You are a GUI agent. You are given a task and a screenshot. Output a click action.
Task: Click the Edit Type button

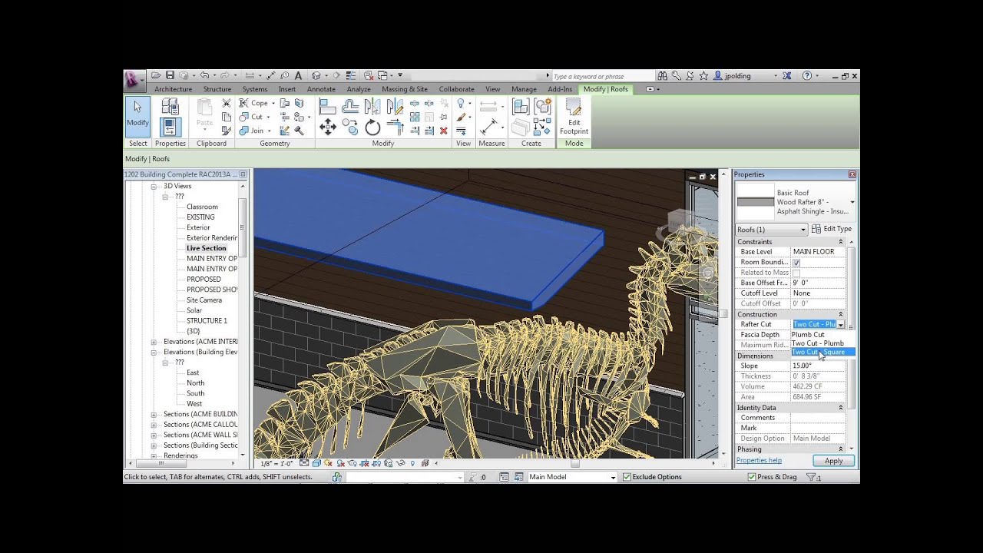pos(831,229)
